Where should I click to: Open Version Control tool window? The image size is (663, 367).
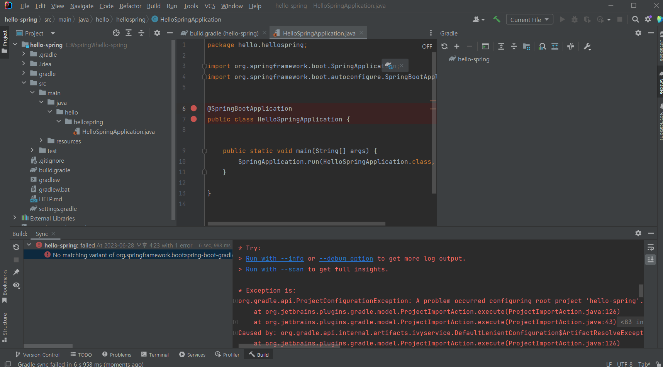[x=37, y=355]
